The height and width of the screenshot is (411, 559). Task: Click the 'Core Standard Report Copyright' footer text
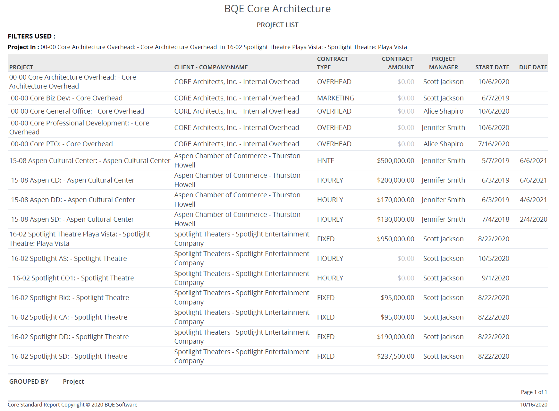click(x=72, y=405)
